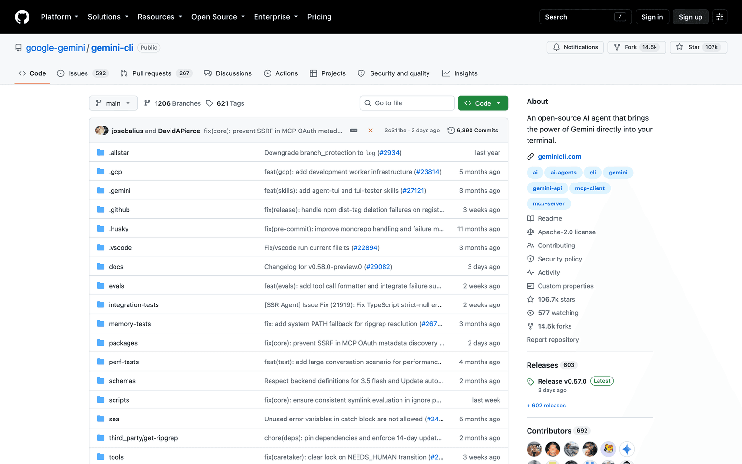Click the Sign up button
The image size is (742, 464).
[x=690, y=17]
